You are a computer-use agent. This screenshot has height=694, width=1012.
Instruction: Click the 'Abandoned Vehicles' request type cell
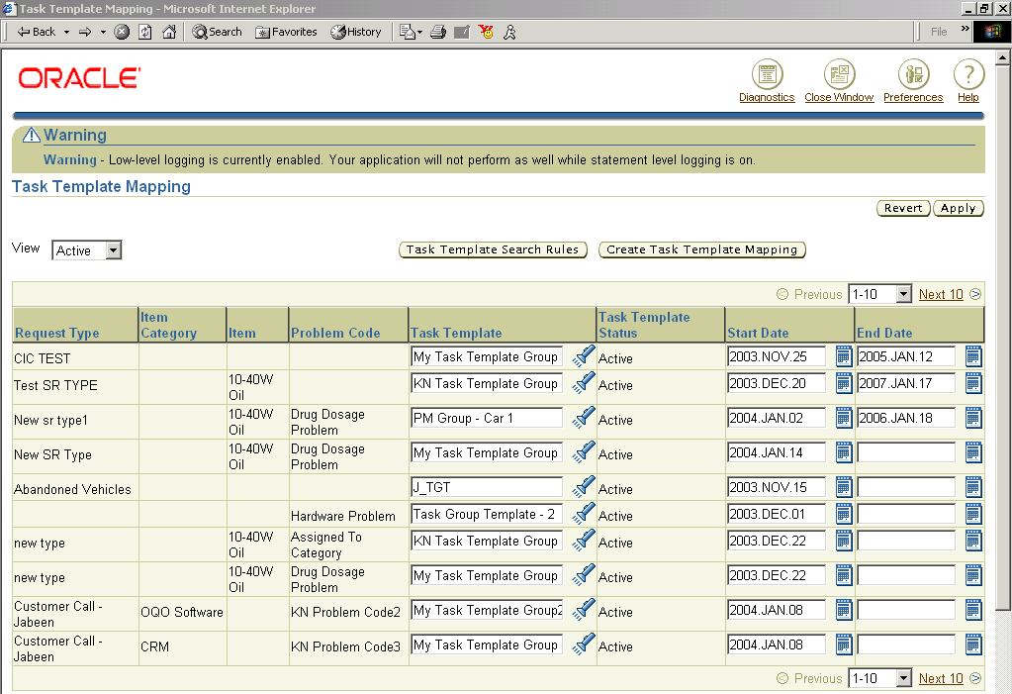point(72,489)
